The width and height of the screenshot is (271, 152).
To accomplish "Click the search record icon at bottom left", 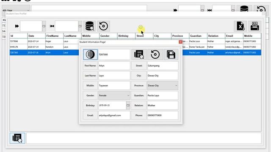I will [x=17, y=138].
